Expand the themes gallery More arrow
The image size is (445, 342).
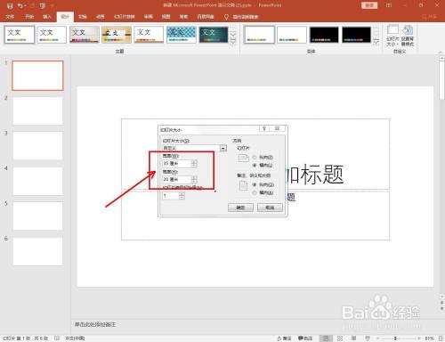point(233,41)
